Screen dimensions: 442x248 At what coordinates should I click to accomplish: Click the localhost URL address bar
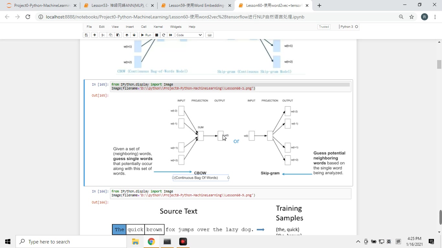coord(175,17)
